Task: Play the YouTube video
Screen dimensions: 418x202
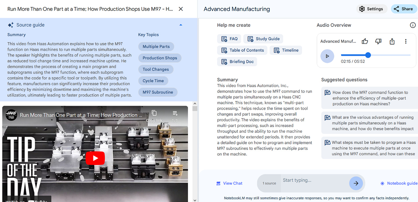Action: (95, 158)
